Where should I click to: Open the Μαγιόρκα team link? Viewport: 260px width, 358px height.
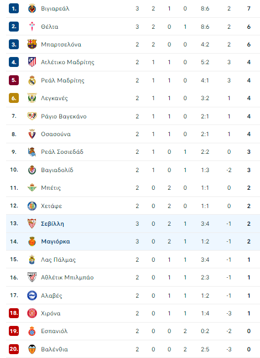tap(55, 242)
